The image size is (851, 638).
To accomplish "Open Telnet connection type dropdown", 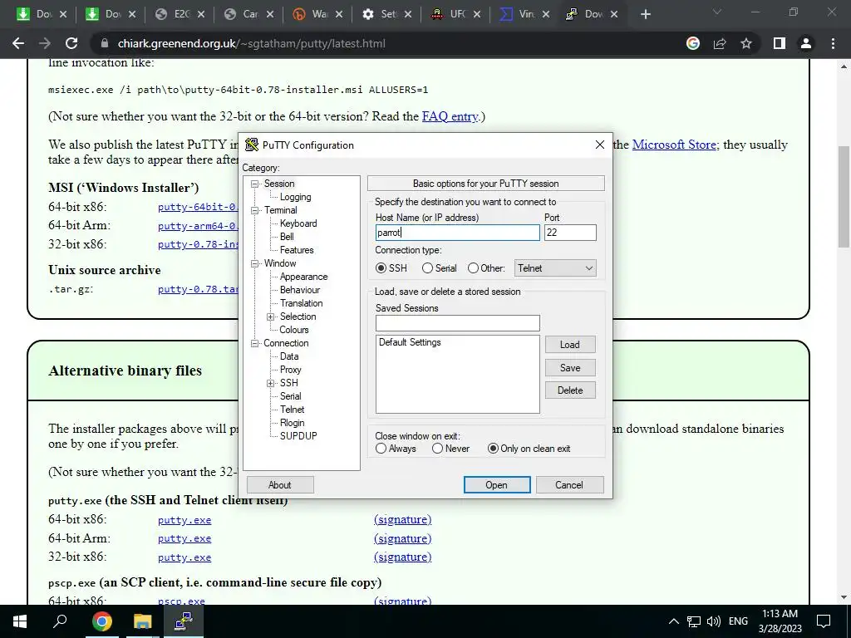I will [x=555, y=268].
